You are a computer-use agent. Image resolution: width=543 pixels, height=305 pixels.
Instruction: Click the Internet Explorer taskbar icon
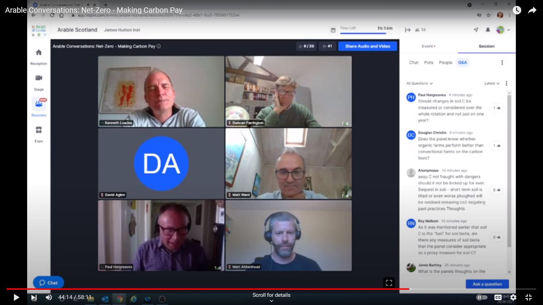pos(133,299)
